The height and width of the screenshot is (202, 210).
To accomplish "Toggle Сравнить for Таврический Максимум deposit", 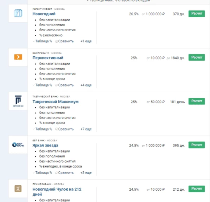I will (x=65, y=129).
